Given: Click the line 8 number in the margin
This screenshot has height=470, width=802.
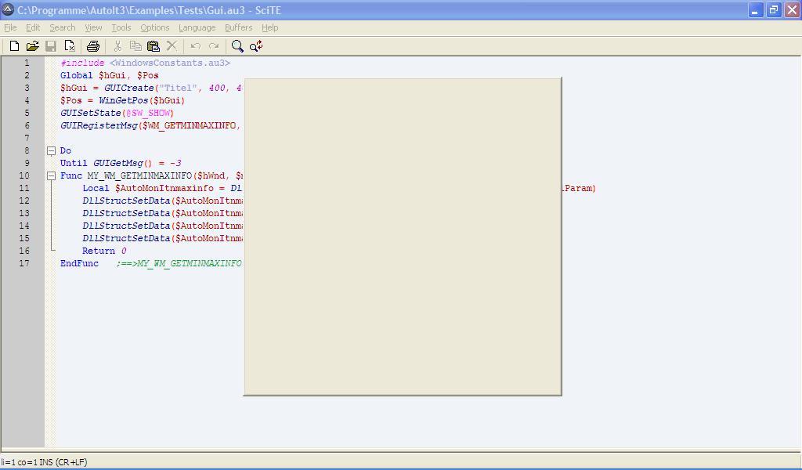Looking at the screenshot, I should click(x=27, y=150).
